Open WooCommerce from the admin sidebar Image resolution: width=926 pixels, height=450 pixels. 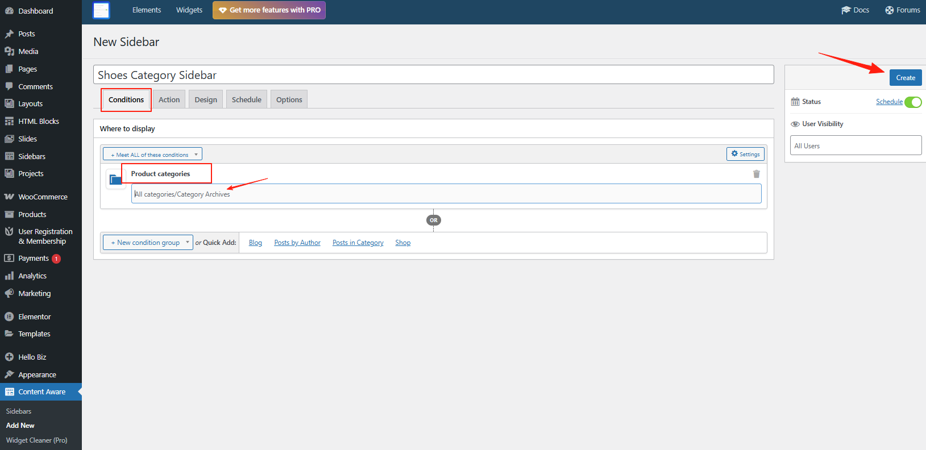pyautogui.click(x=43, y=197)
